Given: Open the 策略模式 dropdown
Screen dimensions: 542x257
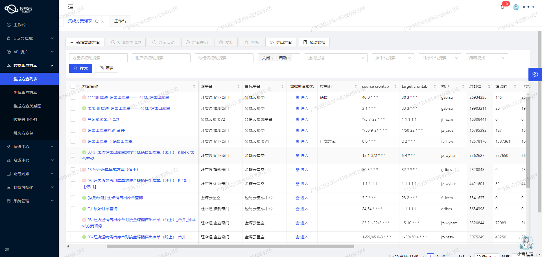Looking at the screenshot, I should (x=487, y=58).
